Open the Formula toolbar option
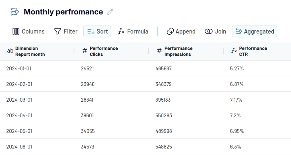 133,32
